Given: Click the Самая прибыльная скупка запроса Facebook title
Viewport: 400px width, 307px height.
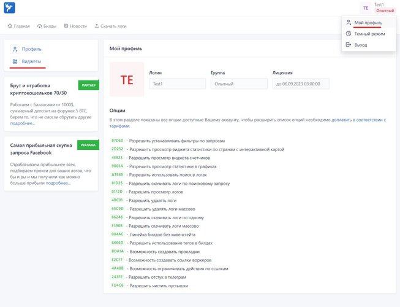Looking at the screenshot, I should (41, 149).
